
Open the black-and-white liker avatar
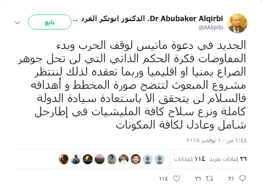click(x=112, y=159)
